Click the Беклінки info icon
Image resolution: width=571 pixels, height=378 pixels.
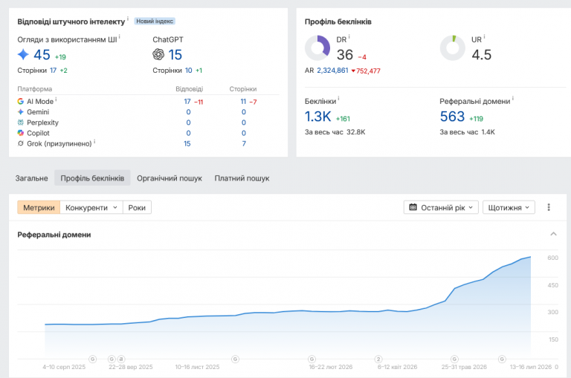(x=339, y=99)
